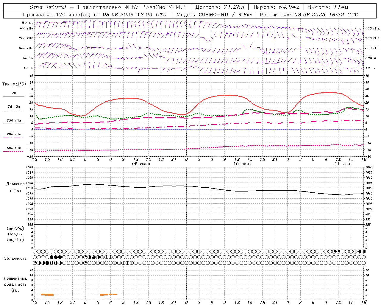Screen dimensions: 381x305
Task: Select the Td 2м dew point legend entry
Action: (14, 107)
